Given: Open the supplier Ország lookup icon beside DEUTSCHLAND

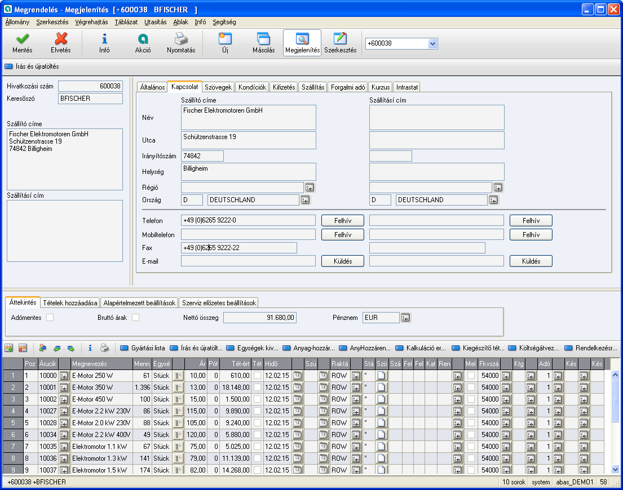Looking at the screenshot, I should pyautogui.click(x=305, y=200).
